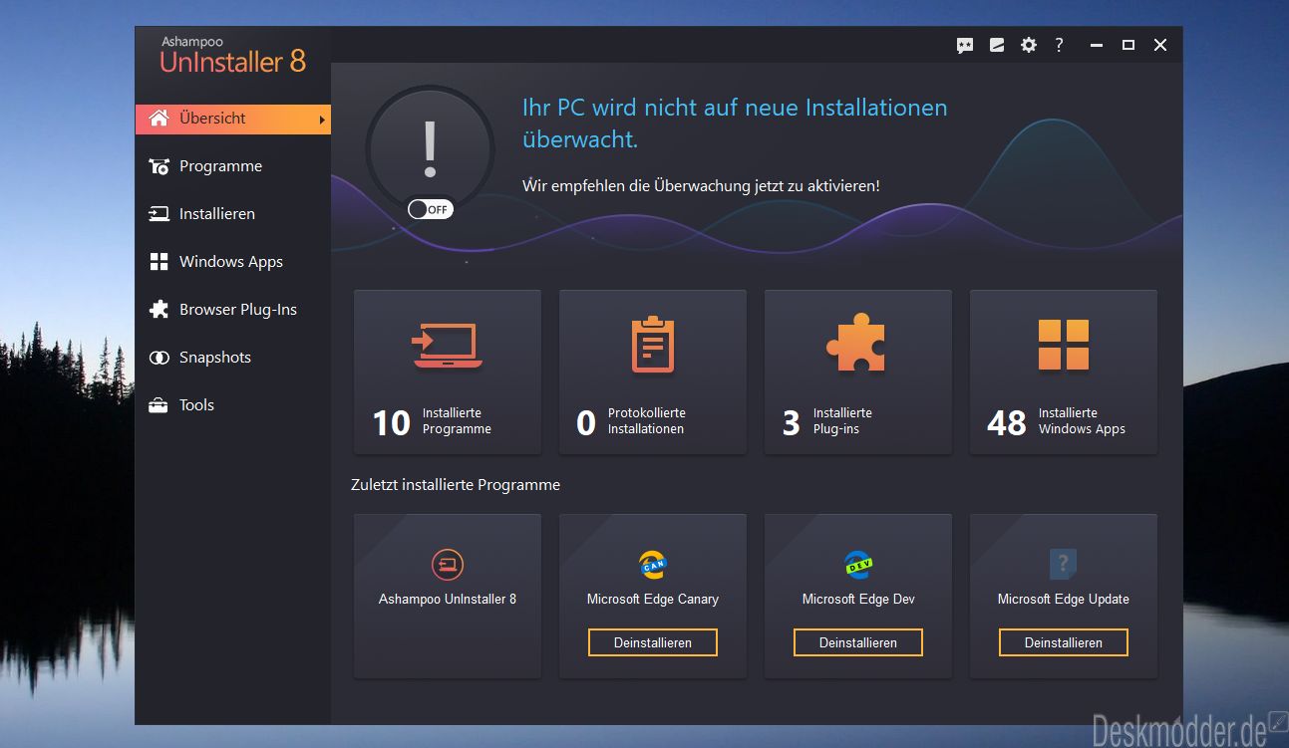The width and height of the screenshot is (1289, 748).
Task: Click the Zuletzt installierte Programme heading
Action: 456,485
